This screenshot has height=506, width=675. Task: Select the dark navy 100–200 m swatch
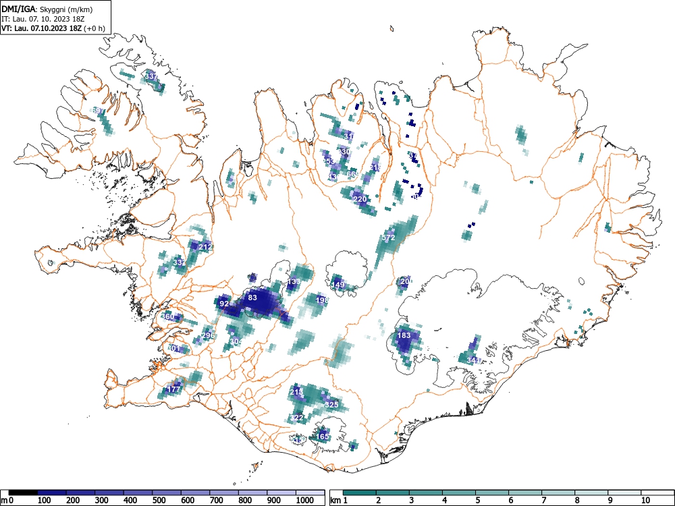(52, 493)
